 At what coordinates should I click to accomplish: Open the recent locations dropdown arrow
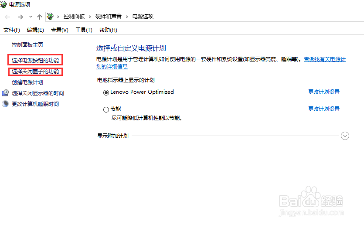pos(31,17)
